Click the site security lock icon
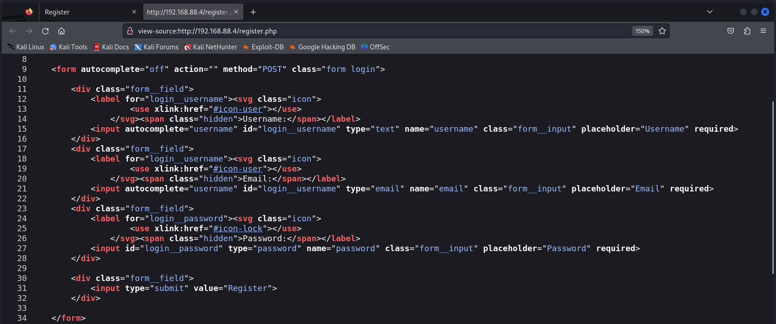Image resolution: width=776 pixels, height=324 pixels. click(x=130, y=31)
